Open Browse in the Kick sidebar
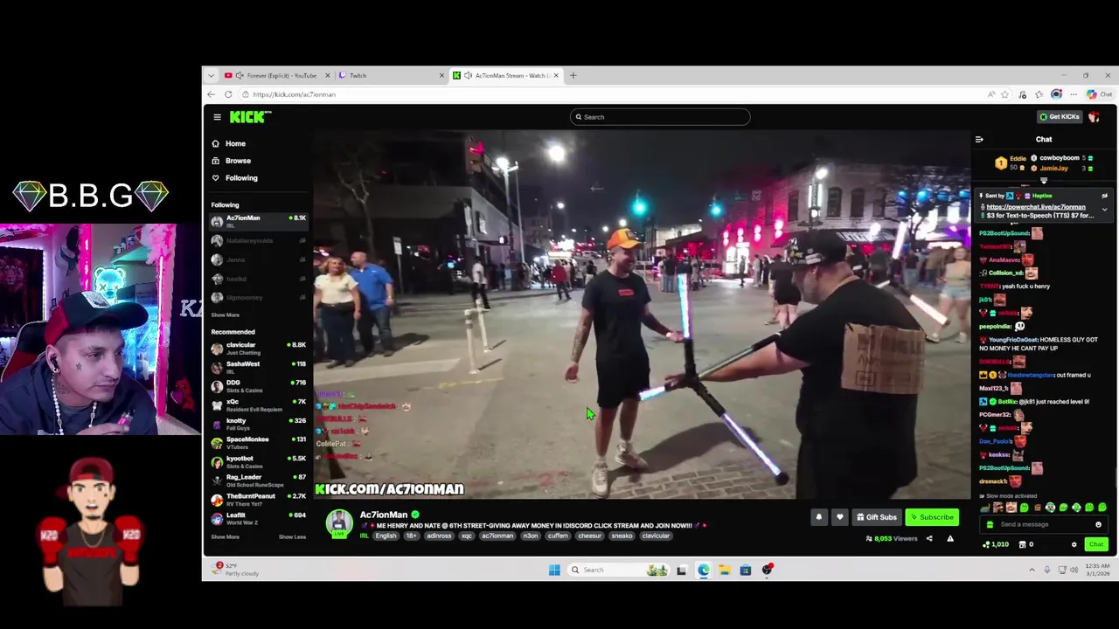Image resolution: width=1119 pixels, height=629 pixels. click(x=232, y=161)
